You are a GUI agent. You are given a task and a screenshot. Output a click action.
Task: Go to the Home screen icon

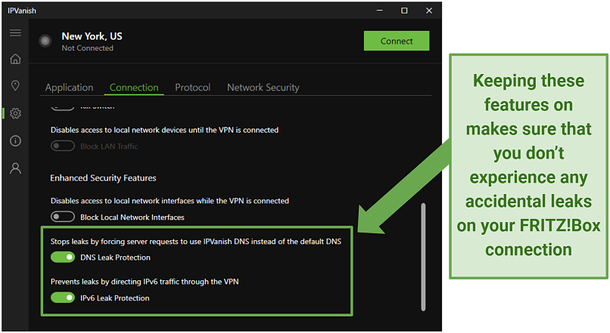(x=15, y=60)
